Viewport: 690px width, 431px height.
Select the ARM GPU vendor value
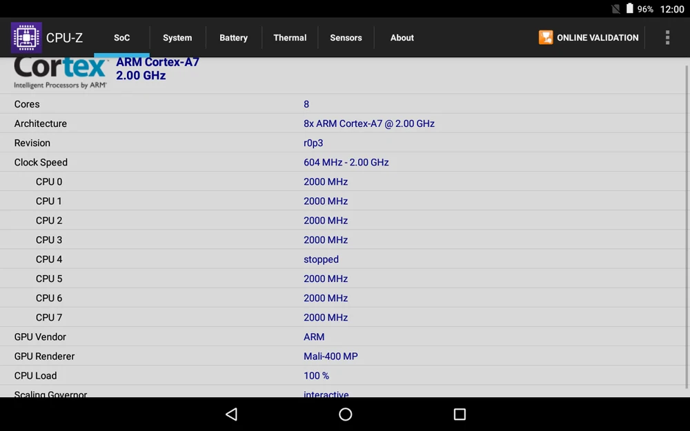314,337
